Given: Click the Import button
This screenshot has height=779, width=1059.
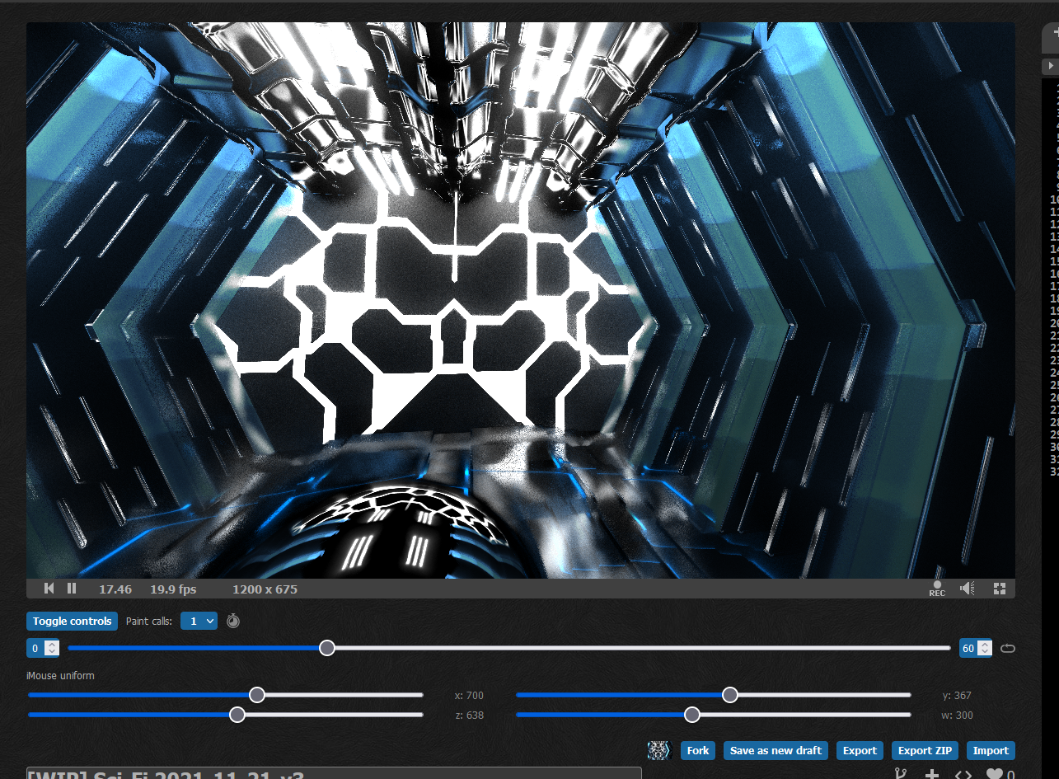Looking at the screenshot, I should (991, 750).
